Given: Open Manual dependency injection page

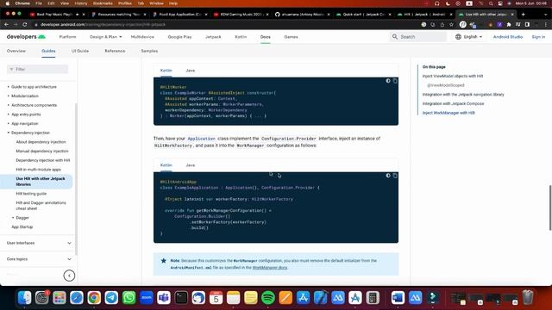Looking at the screenshot, I should click(x=42, y=152).
